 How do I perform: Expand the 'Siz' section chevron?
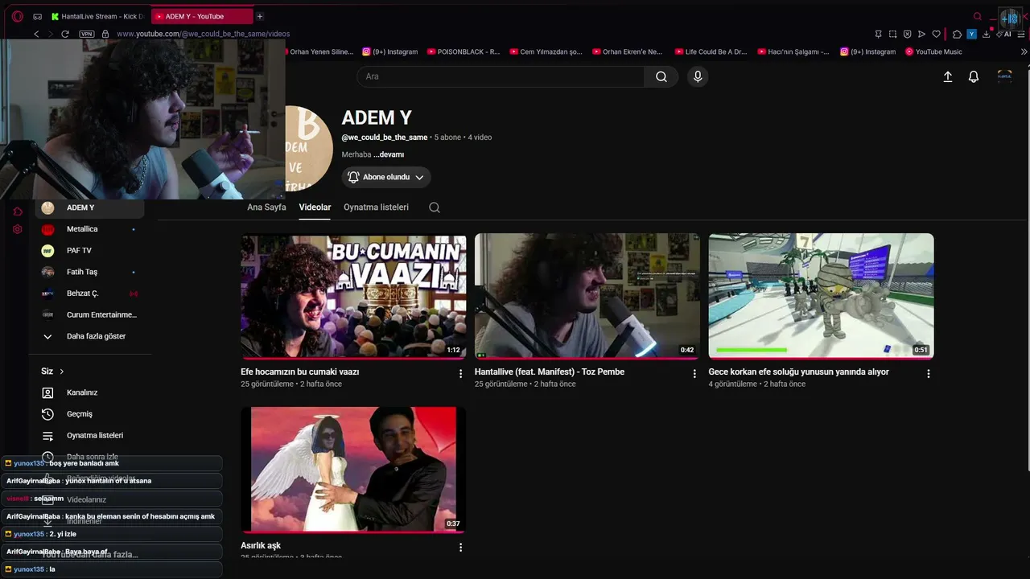pos(62,372)
